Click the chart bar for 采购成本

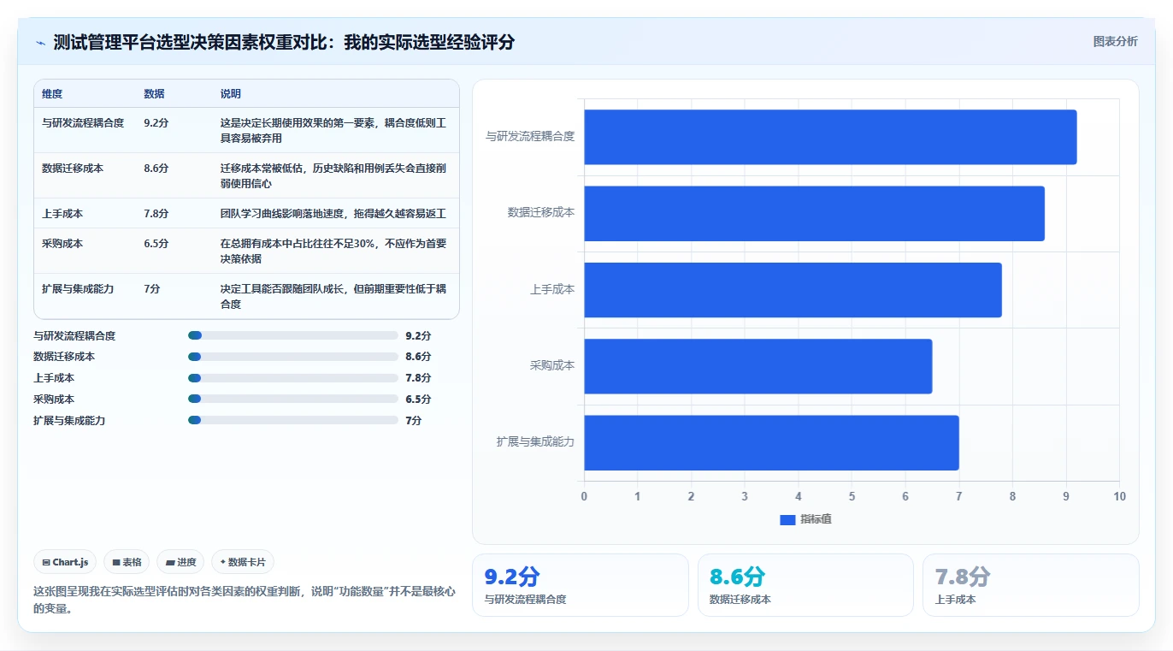coord(757,365)
